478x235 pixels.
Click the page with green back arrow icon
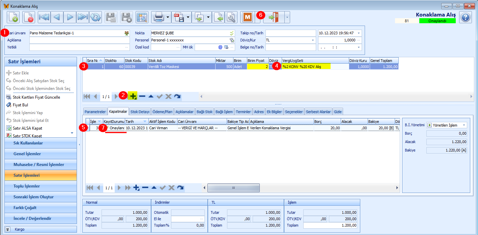pos(219,17)
